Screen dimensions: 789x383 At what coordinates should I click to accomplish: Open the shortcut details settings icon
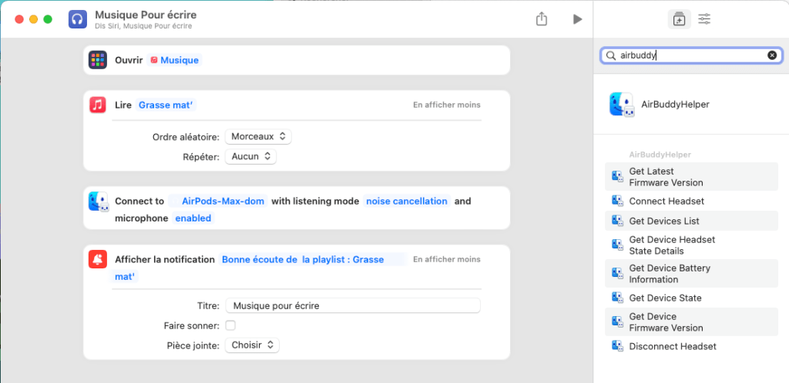pos(704,19)
